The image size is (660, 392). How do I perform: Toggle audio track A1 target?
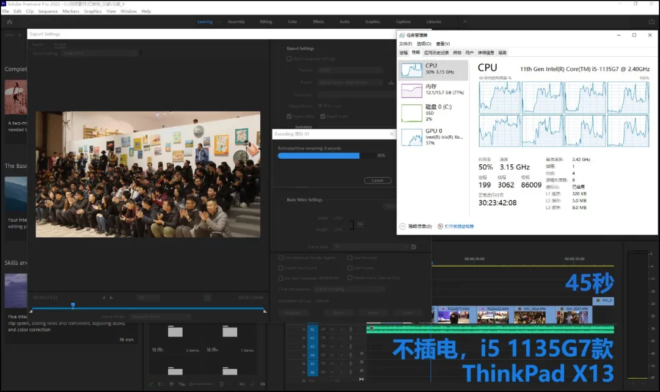coord(312,329)
